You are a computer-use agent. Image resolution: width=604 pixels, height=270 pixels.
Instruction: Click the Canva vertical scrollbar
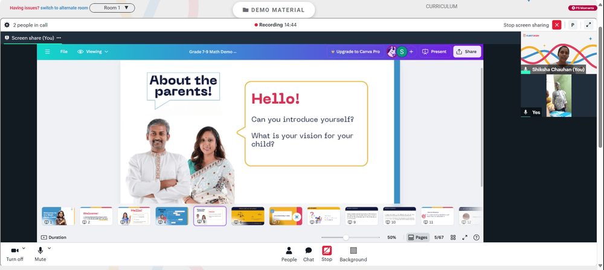tap(481, 127)
